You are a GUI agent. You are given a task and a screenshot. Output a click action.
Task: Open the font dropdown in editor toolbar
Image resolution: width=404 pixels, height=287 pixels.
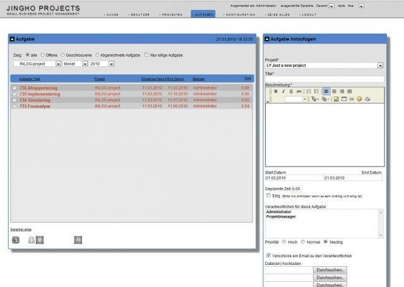click(x=305, y=99)
